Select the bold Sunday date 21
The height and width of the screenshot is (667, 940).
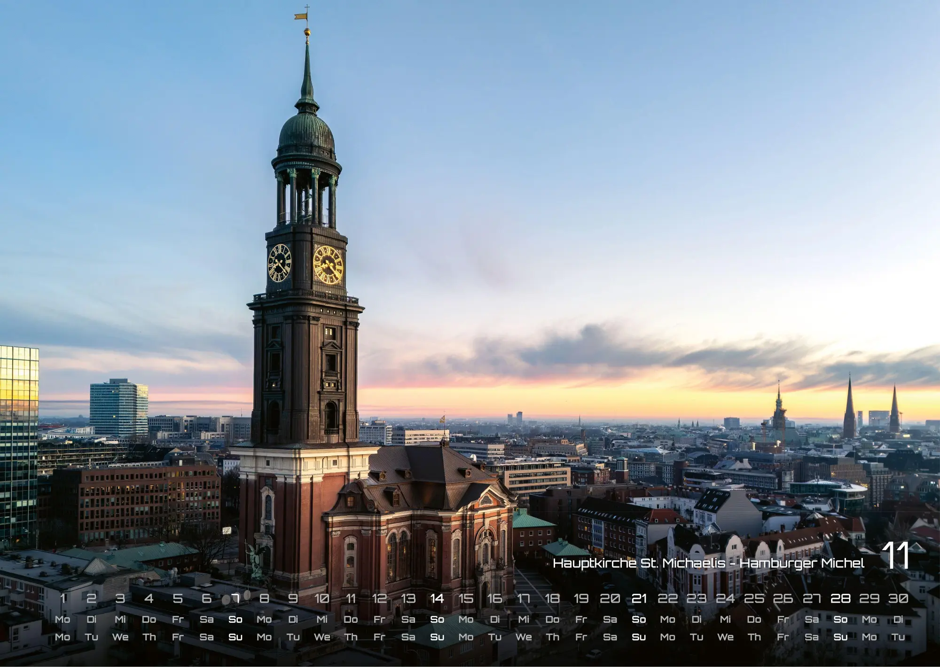click(x=639, y=598)
